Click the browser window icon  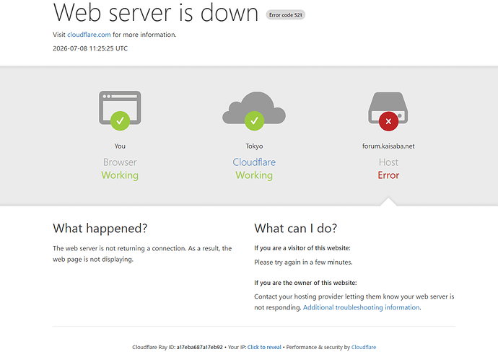120,108
